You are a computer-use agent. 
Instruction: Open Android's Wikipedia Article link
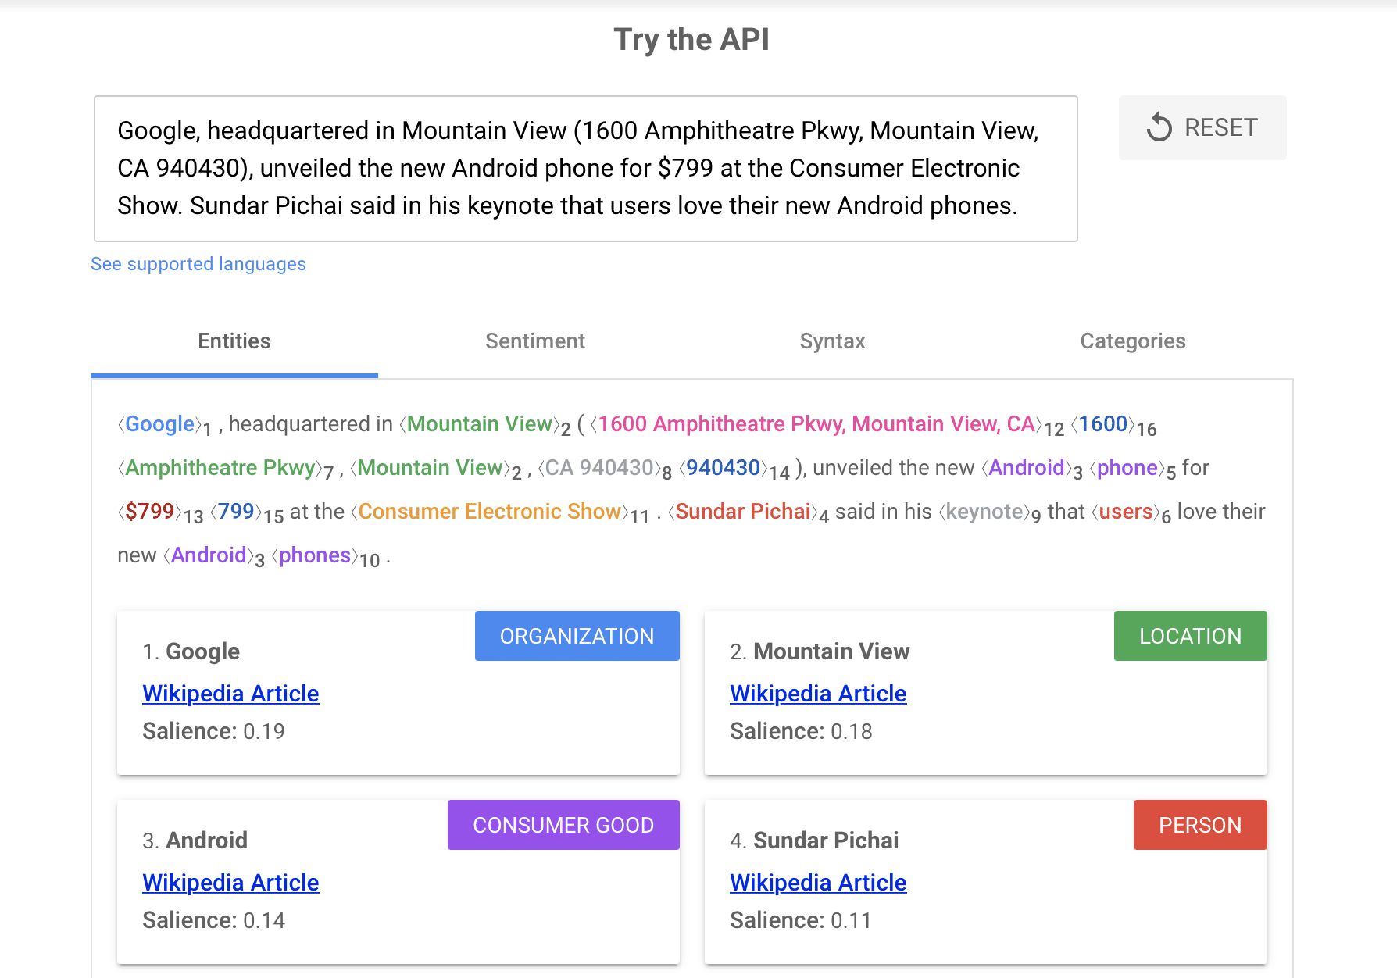tap(230, 883)
